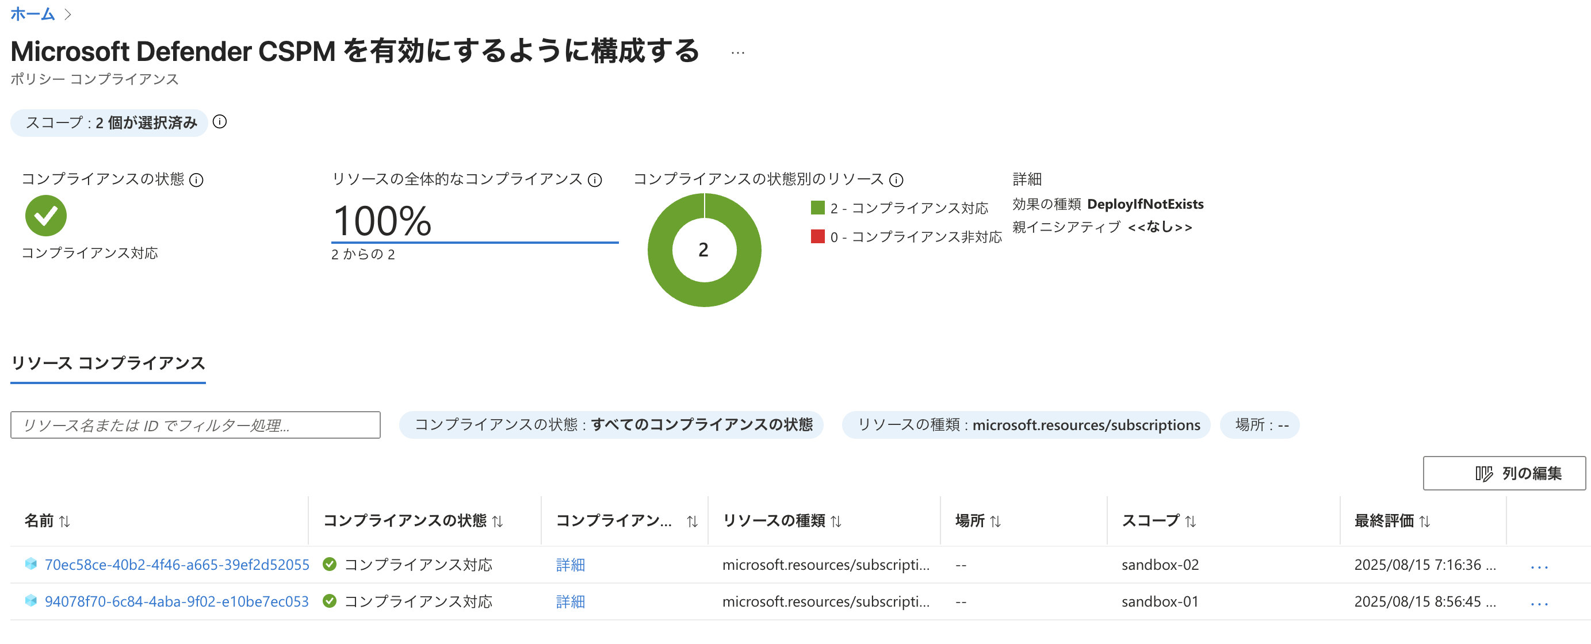This screenshot has height=644, width=1591.
Task: Click green check in sandbox-01 row
Action: [x=330, y=601]
